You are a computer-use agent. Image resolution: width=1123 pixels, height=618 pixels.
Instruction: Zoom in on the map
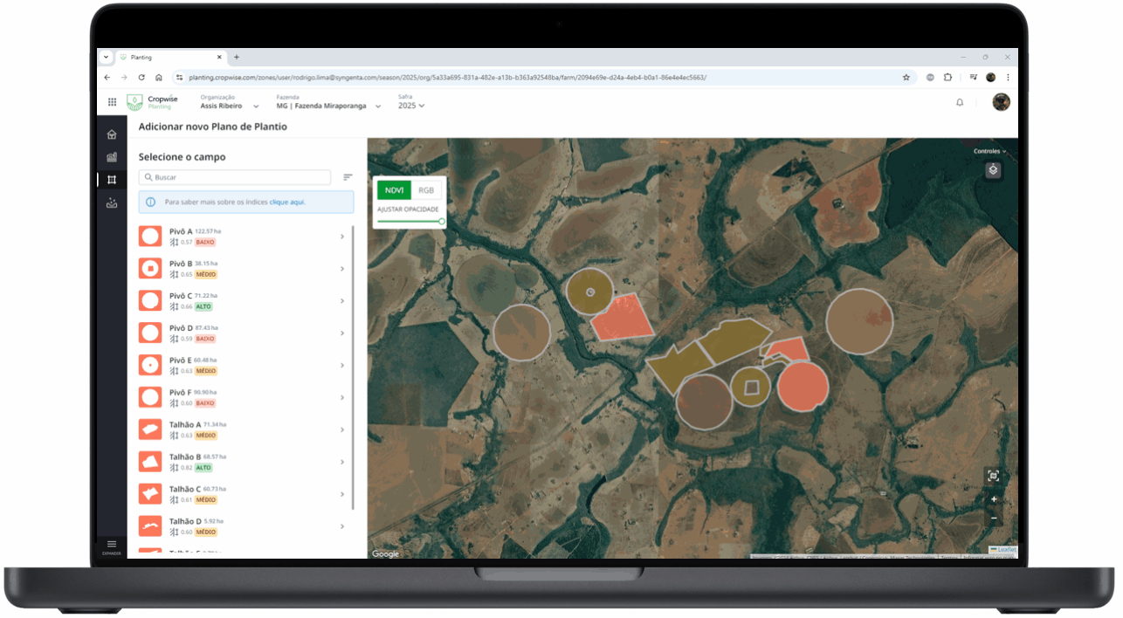click(994, 499)
